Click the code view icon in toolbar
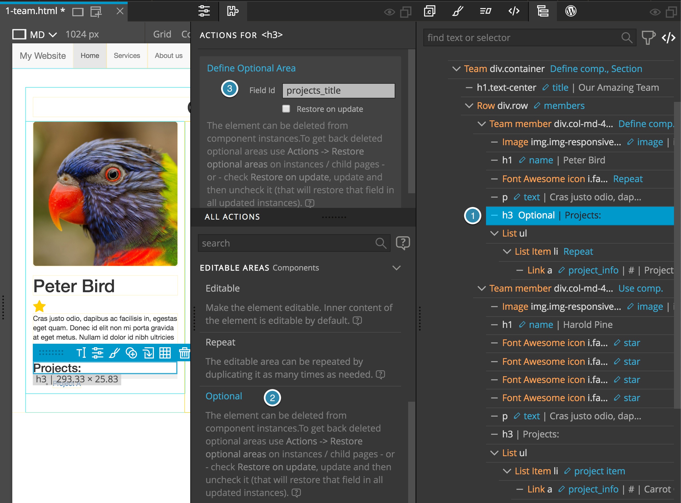Image resolution: width=681 pixels, height=503 pixels. point(514,11)
